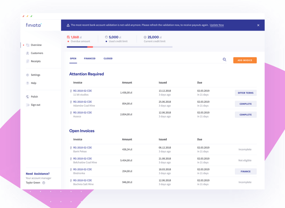
Task: Open RG-2018-02-CDE invoice for Bank Pekao
Action: (83, 148)
